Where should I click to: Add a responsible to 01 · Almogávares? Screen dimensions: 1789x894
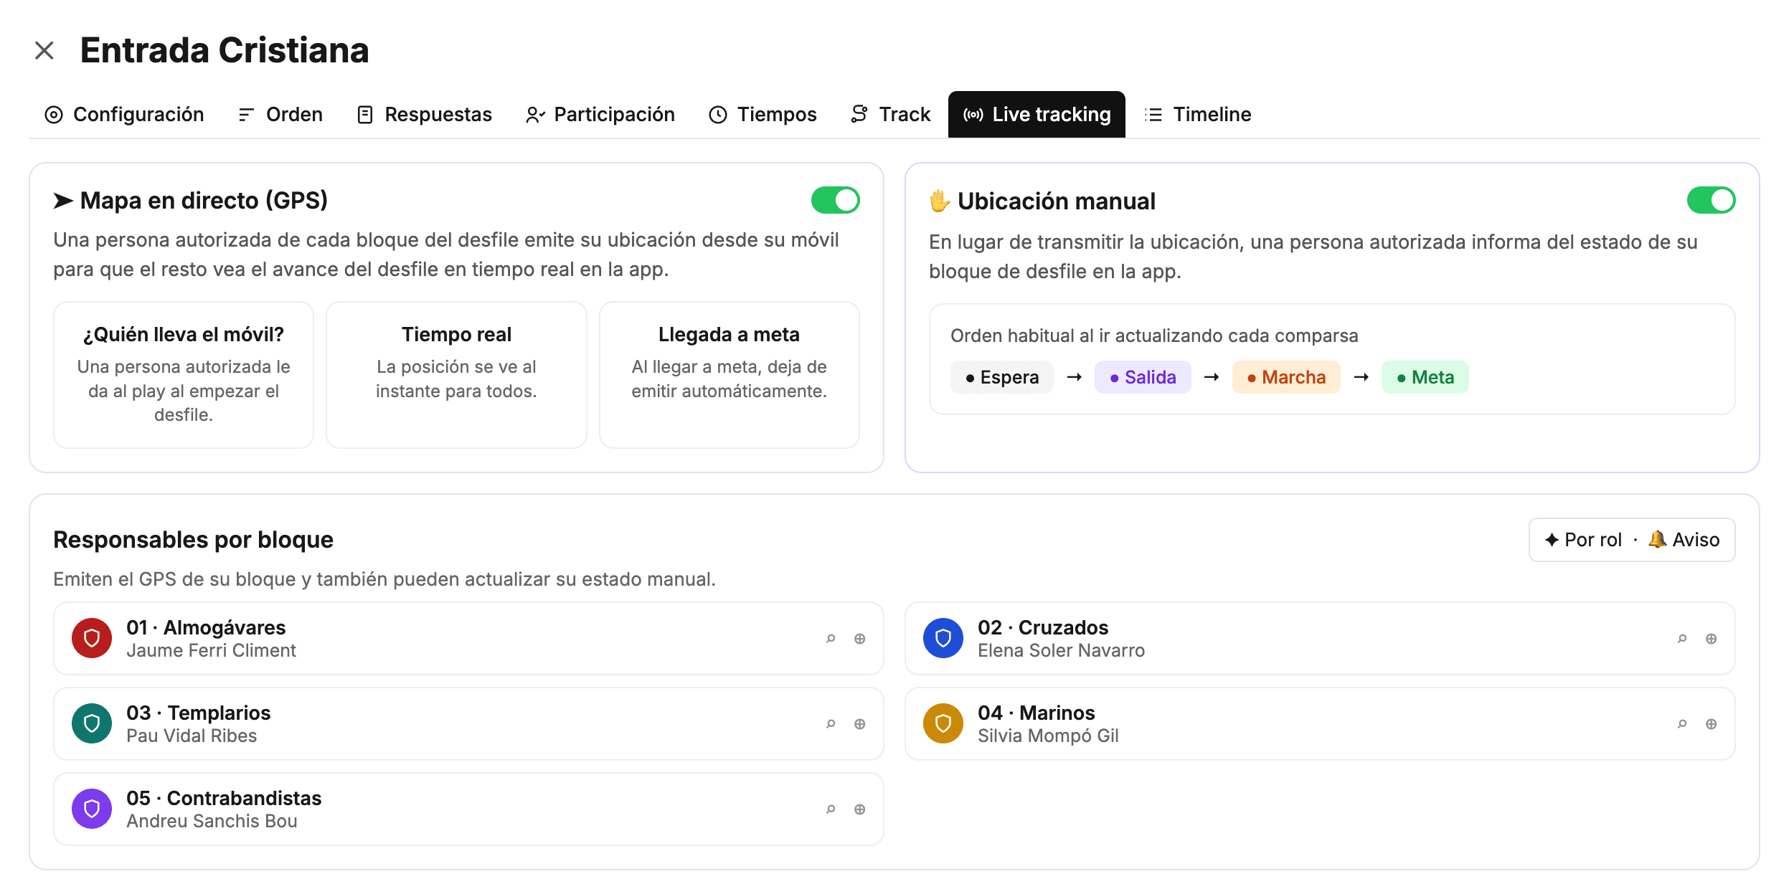860,639
